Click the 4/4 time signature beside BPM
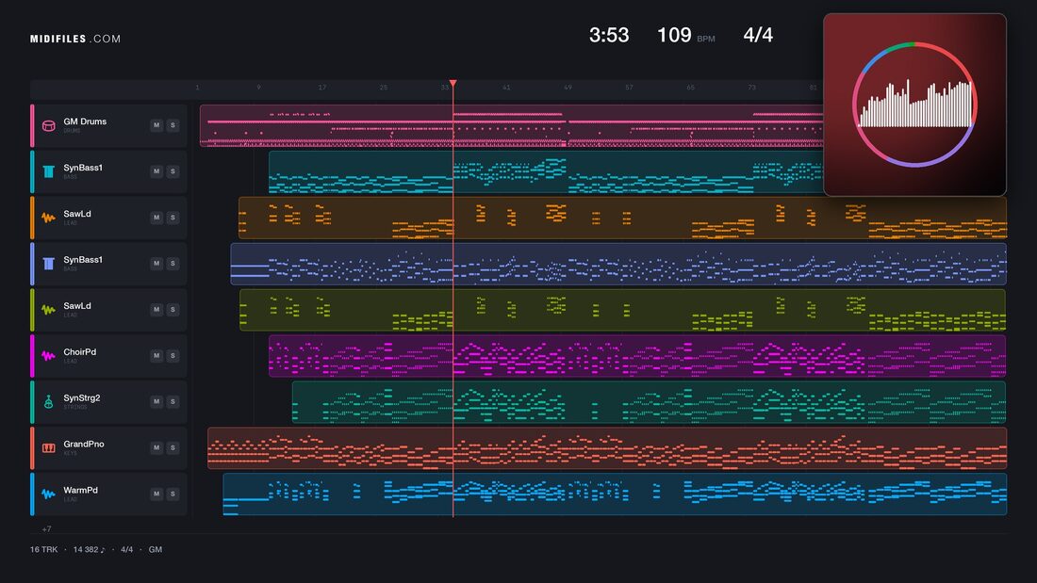 click(758, 35)
